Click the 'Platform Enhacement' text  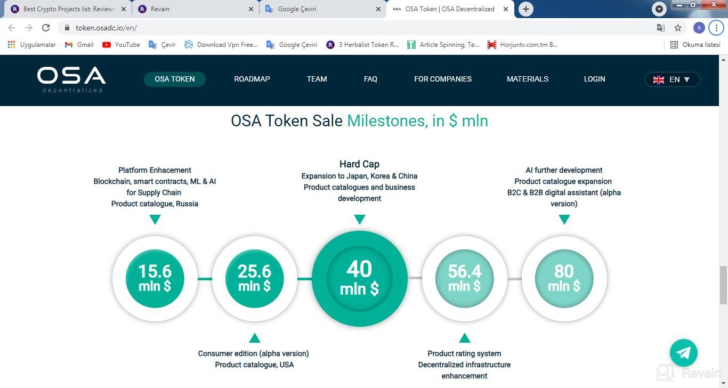tap(155, 170)
